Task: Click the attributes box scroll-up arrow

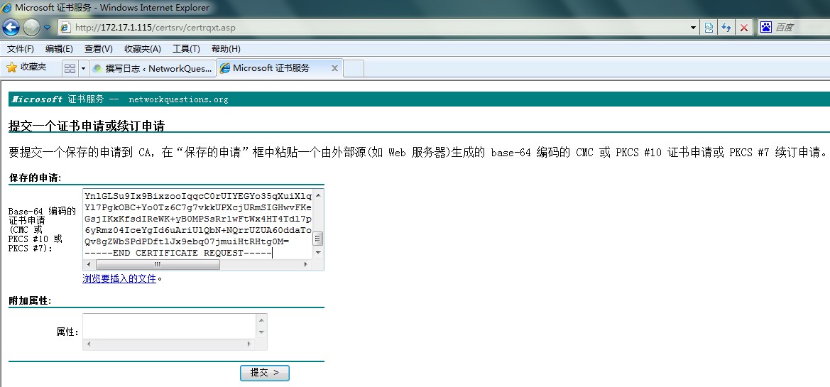Action: coord(261,320)
